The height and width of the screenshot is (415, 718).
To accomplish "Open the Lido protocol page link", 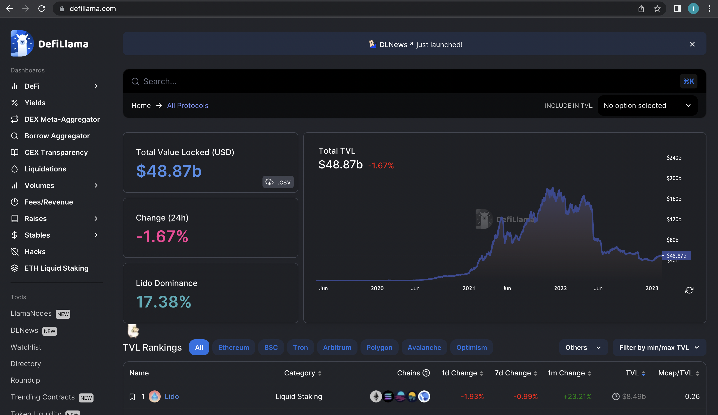I will click(x=172, y=396).
